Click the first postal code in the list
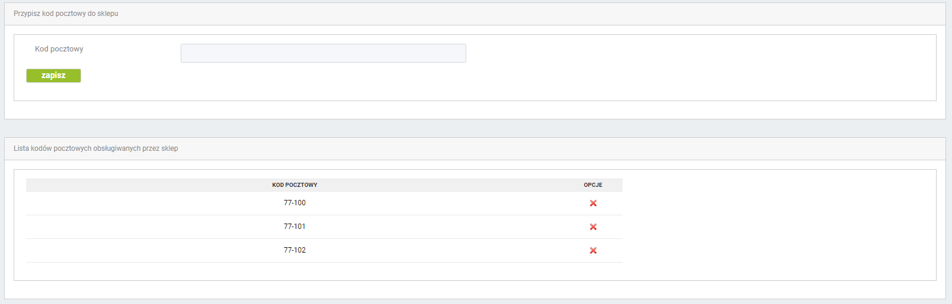 point(294,203)
